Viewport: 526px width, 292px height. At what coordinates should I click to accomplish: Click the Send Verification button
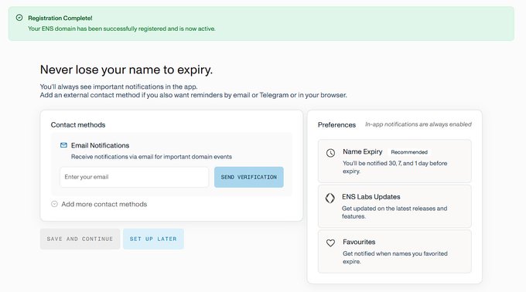click(x=248, y=177)
